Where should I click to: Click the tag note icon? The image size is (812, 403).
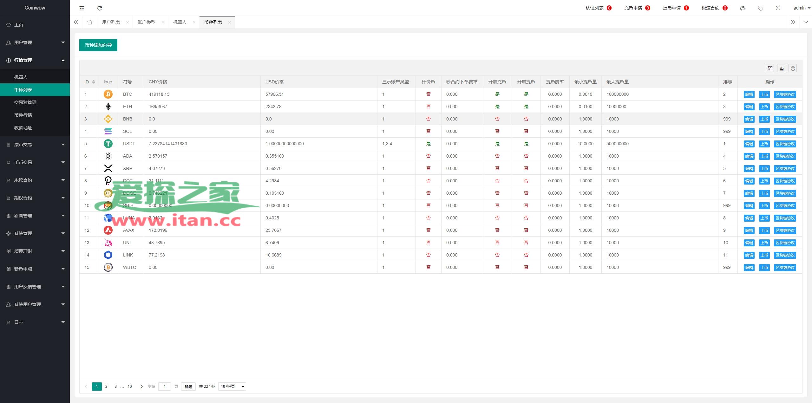(761, 8)
